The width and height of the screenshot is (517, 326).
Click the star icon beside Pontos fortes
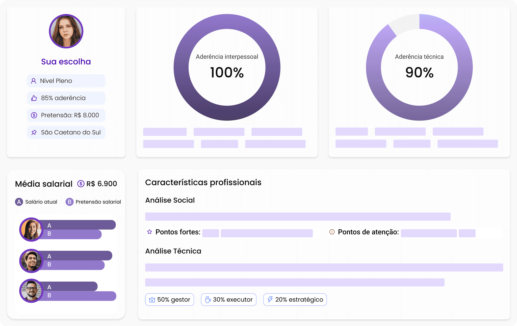[149, 232]
